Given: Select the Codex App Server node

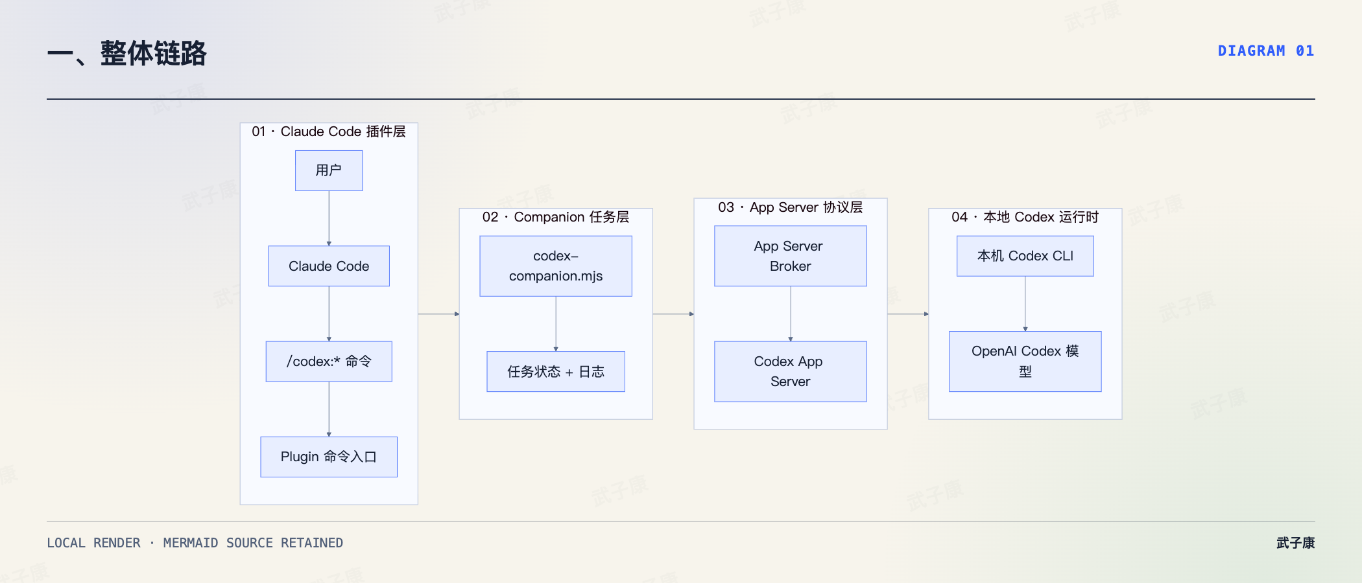Looking at the screenshot, I should coord(791,372).
